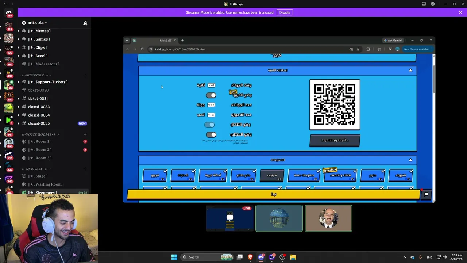This screenshot has height=263, width=467.
Task: Toggle the الفيزياء category checkbox
Action: (x=401, y=176)
